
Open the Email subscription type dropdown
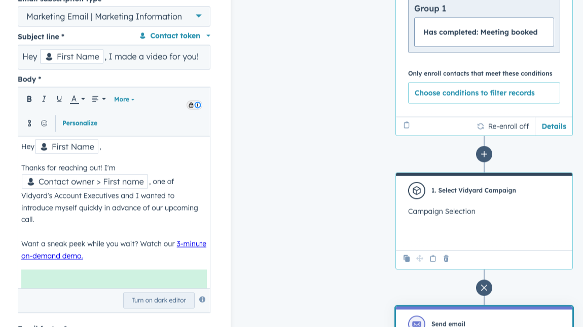point(114,16)
